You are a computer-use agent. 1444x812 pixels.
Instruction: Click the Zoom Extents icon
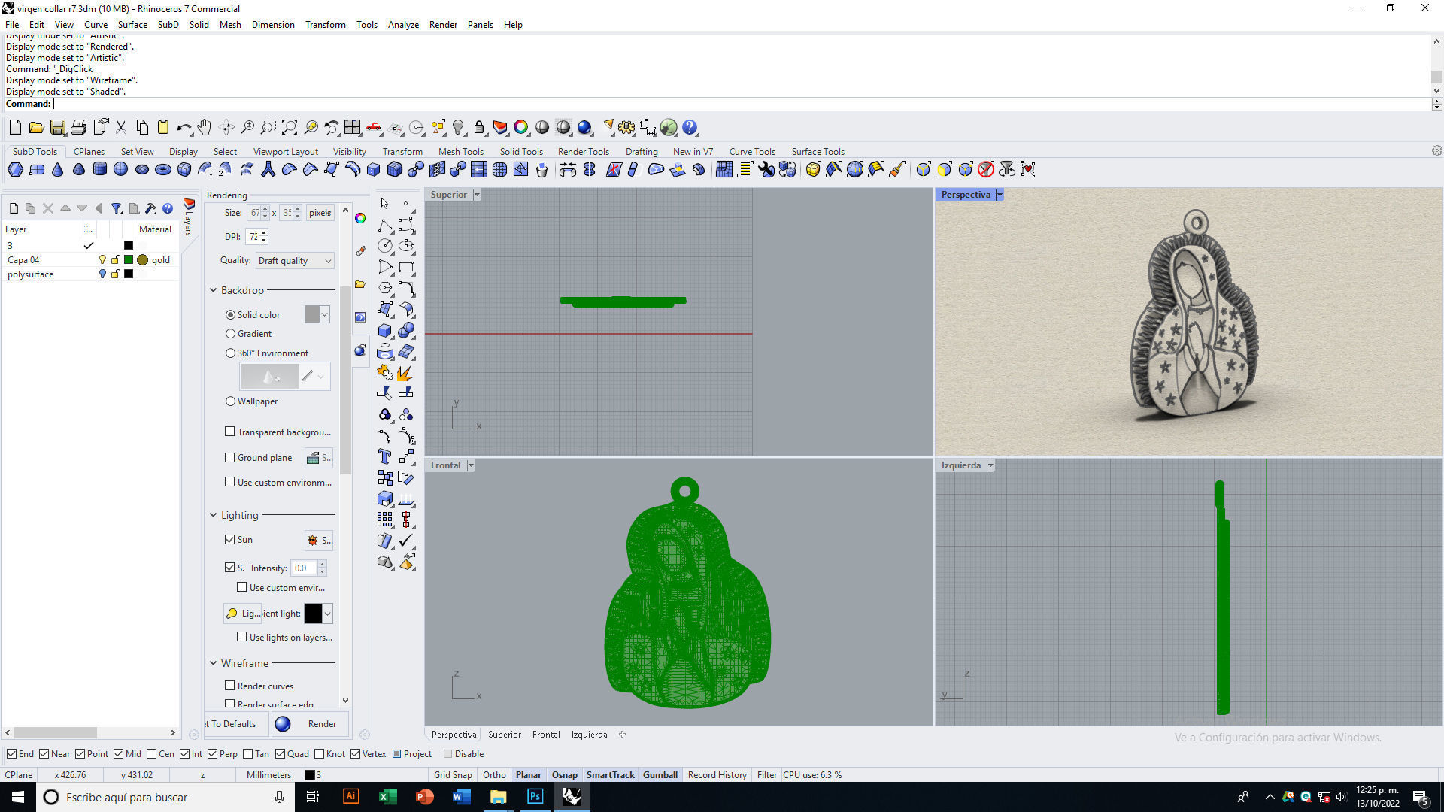290,127
